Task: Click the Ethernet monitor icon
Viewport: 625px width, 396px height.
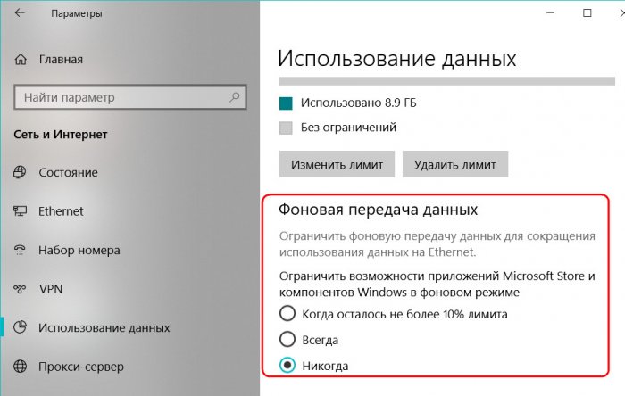Action: (21, 211)
